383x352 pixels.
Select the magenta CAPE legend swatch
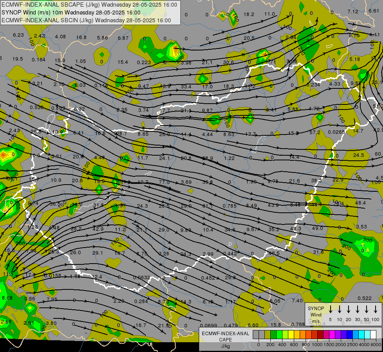(332, 335)
